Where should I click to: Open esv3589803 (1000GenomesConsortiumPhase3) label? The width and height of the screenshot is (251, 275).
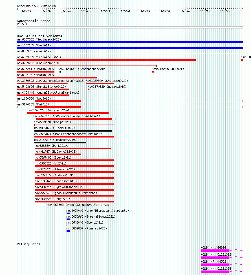pyautogui.click(x=51, y=81)
